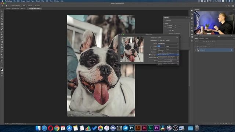Open the Layers panel menu

click(x=234, y=38)
